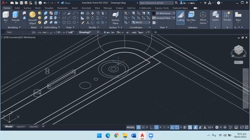Choose the Smooth Object mesh tool
This screenshot has height=140, width=250.
tap(32, 18)
